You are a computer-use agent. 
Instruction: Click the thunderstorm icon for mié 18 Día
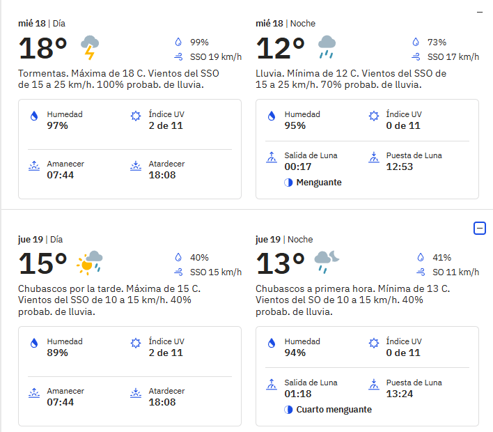tap(90, 47)
